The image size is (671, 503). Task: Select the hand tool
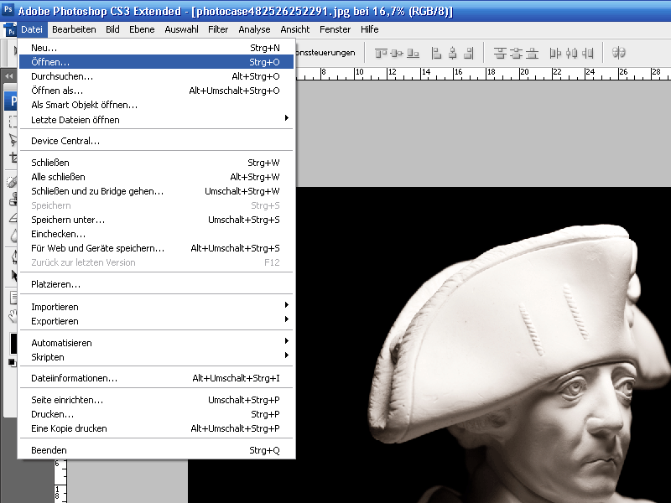[13, 316]
